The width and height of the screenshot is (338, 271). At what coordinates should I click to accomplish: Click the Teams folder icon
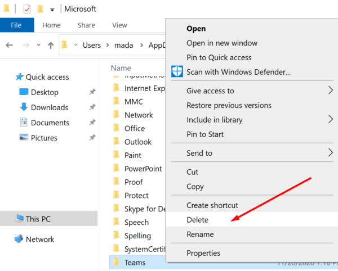tap(117, 262)
